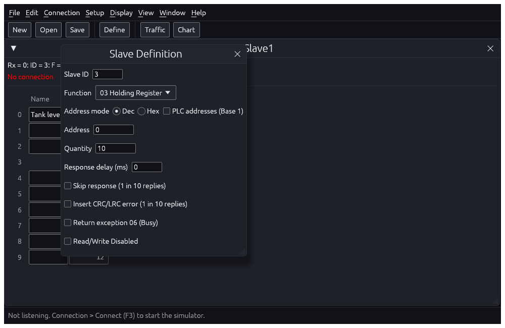Click the status bar Not listening message
Viewport: 505px width, 328px height.
coord(106,315)
